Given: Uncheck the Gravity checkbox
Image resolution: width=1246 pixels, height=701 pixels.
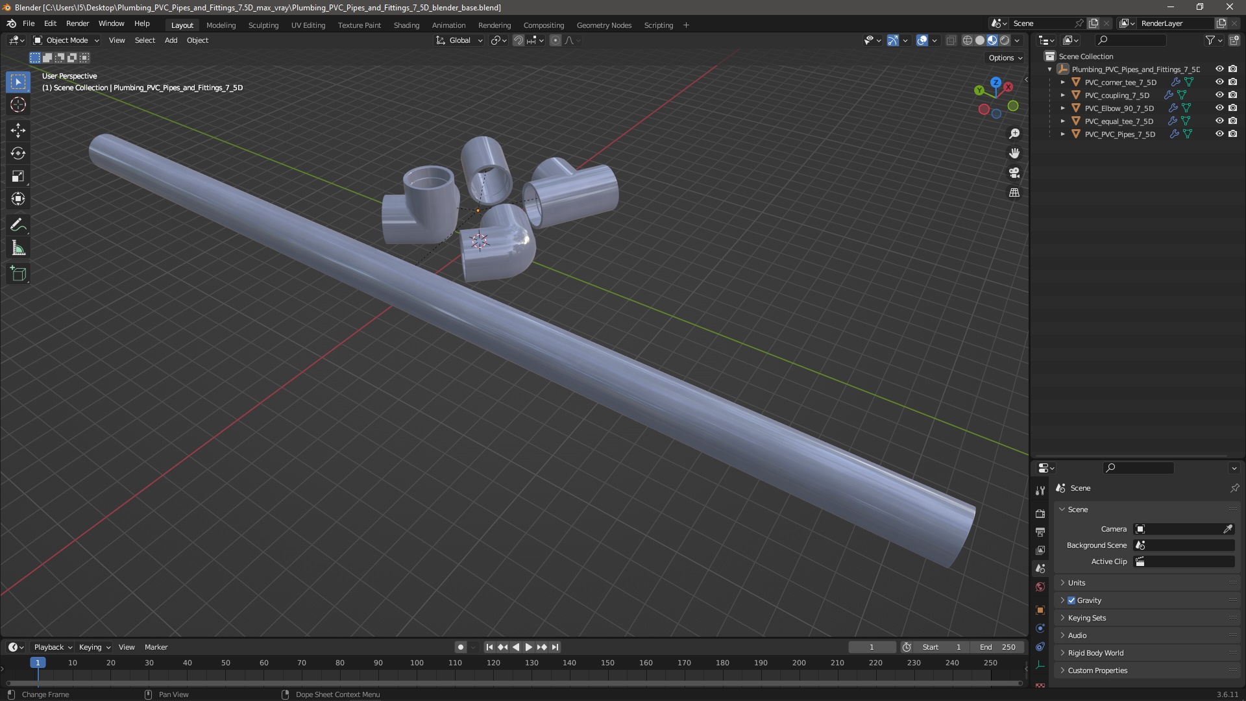Looking at the screenshot, I should (x=1071, y=600).
